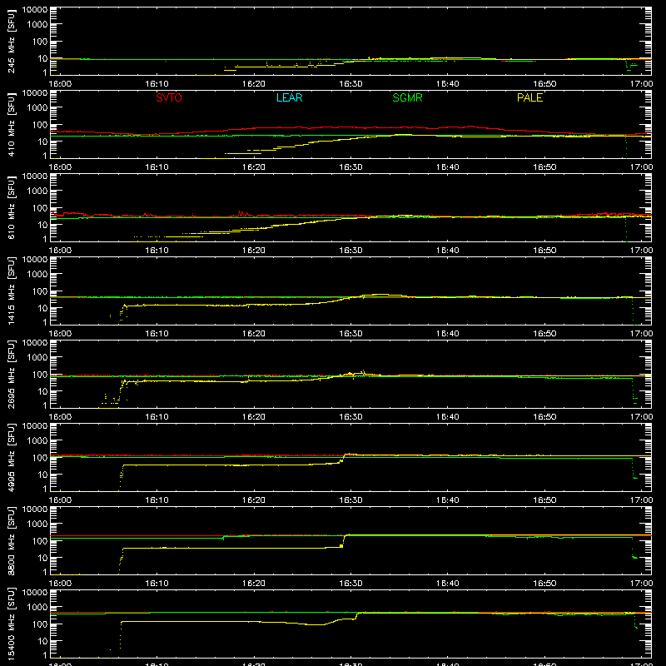Click the 10000 tick label on 15400 MHz plot

point(35,592)
